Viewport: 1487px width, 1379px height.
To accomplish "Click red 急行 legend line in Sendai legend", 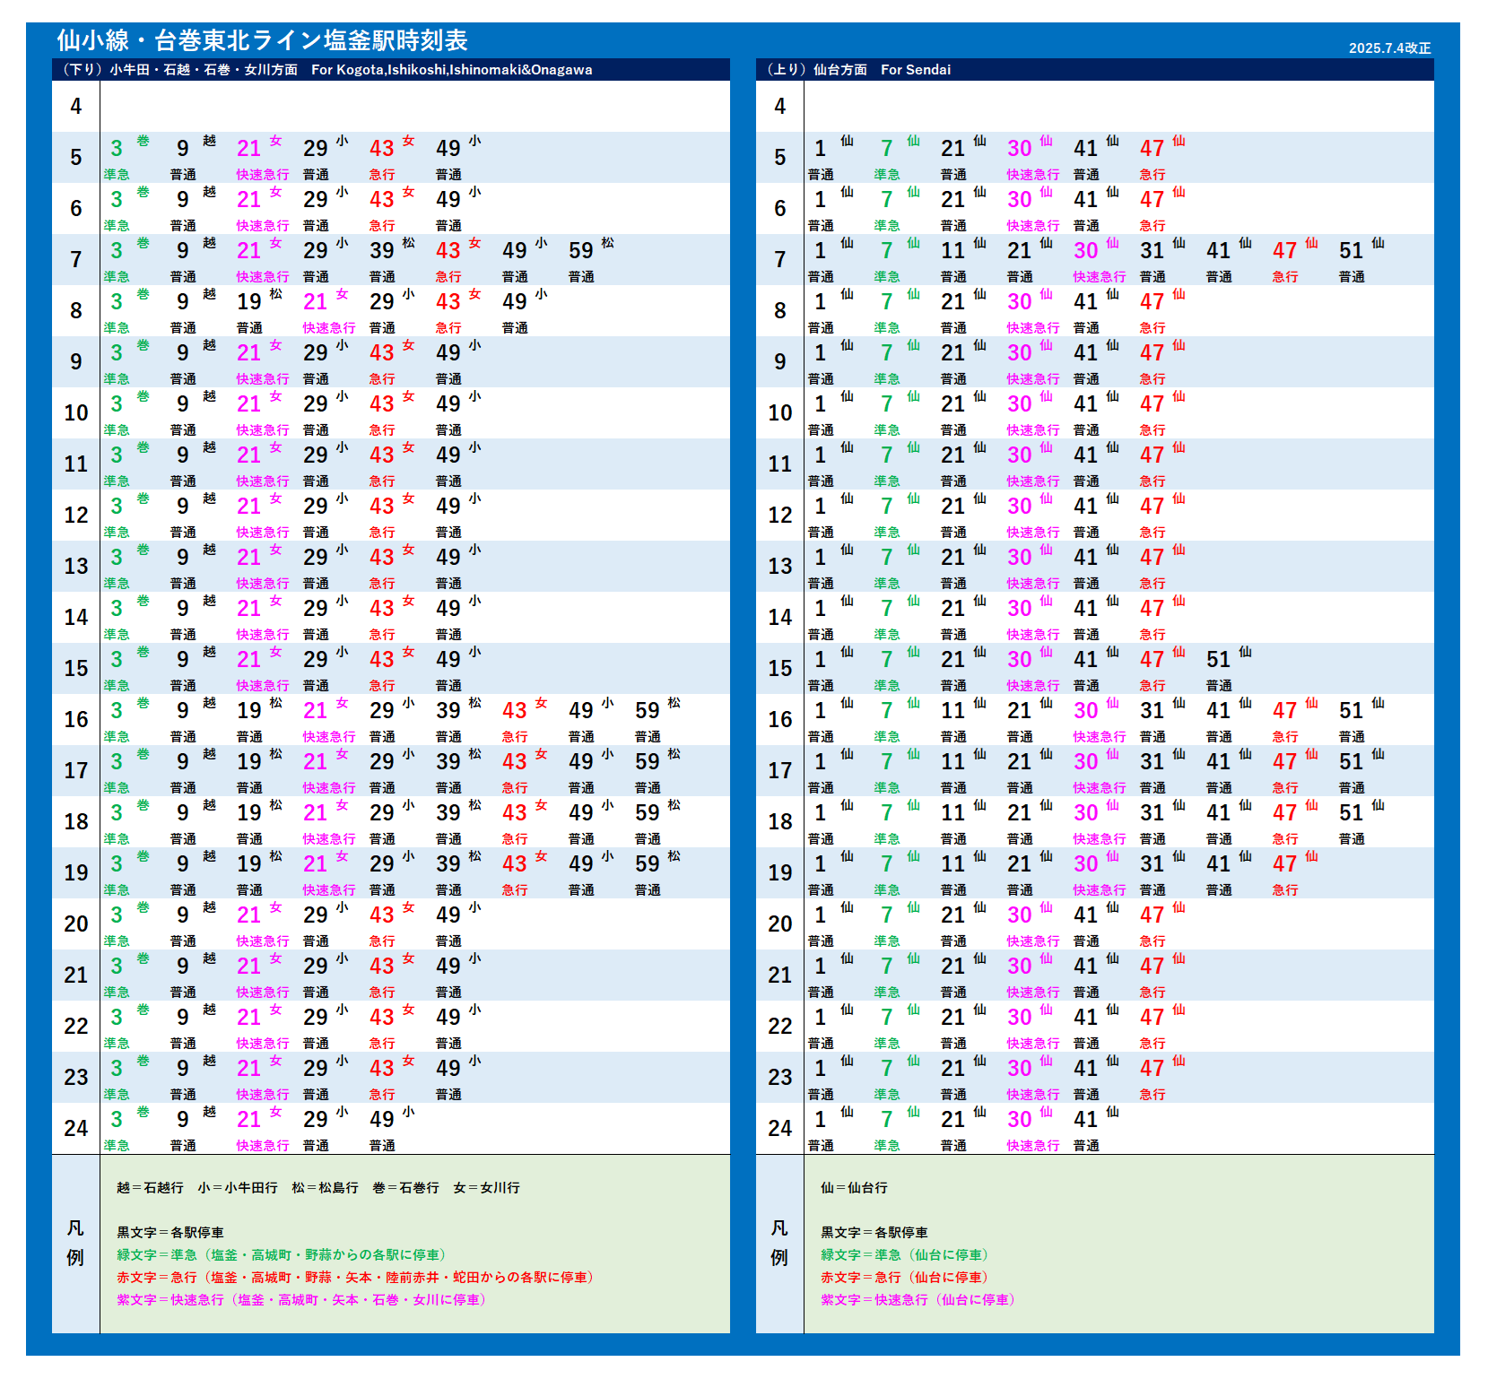I will [904, 1278].
